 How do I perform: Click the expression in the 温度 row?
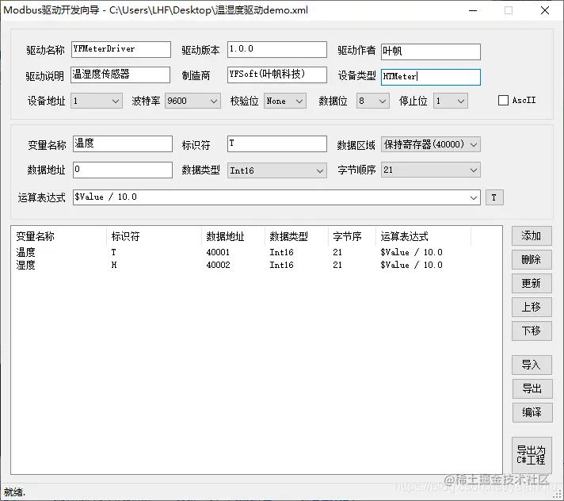point(411,252)
